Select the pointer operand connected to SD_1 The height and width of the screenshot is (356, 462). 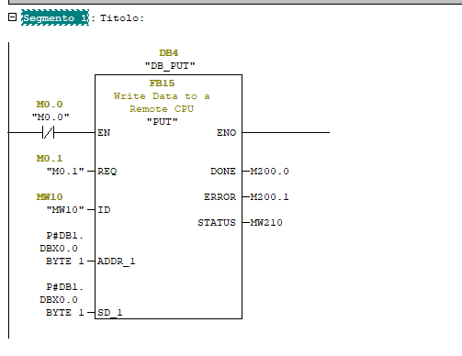[62, 300]
